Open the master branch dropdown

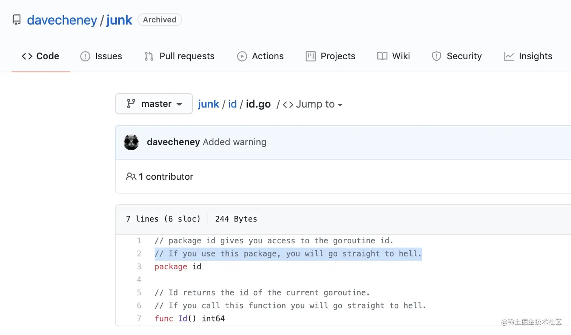click(154, 104)
